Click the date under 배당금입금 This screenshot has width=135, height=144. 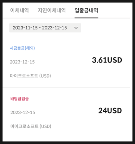23,112
